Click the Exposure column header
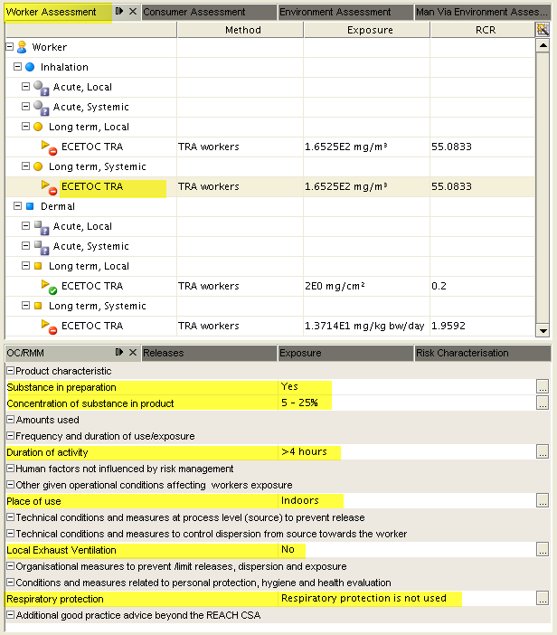The height and width of the screenshot is (635, 557). pos(367,30)
